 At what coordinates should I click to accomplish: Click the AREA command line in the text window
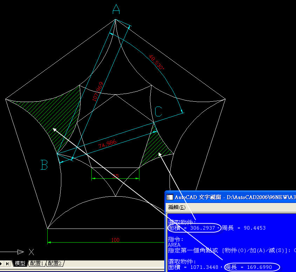click(x=174, y=245)
